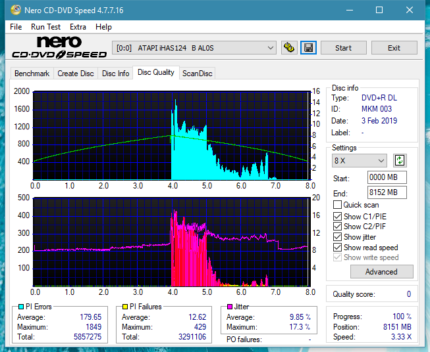Click PI Errors maximum value 1849
430x352 pixels.
tap(94, 327)
